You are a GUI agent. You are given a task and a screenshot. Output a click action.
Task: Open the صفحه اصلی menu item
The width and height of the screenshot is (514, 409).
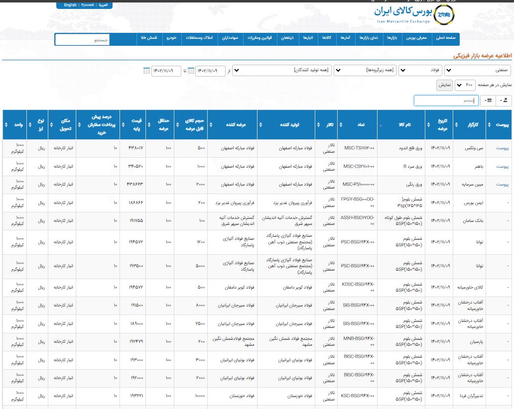(x=446, y=38)
